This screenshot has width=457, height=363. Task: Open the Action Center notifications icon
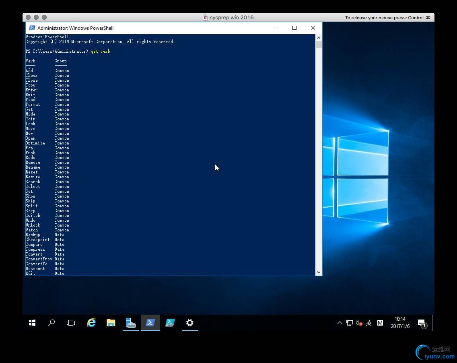click(422, 323)
